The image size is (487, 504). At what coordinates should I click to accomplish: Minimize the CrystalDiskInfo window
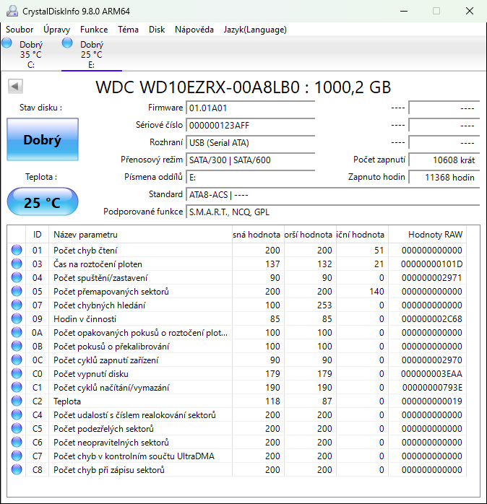coord(404,11)
